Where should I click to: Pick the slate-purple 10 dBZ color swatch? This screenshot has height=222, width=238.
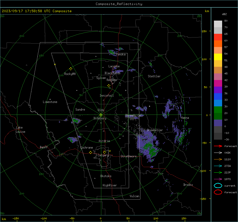coord(218,123)
